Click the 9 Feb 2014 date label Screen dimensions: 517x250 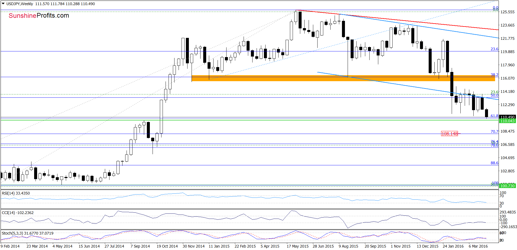10,246
